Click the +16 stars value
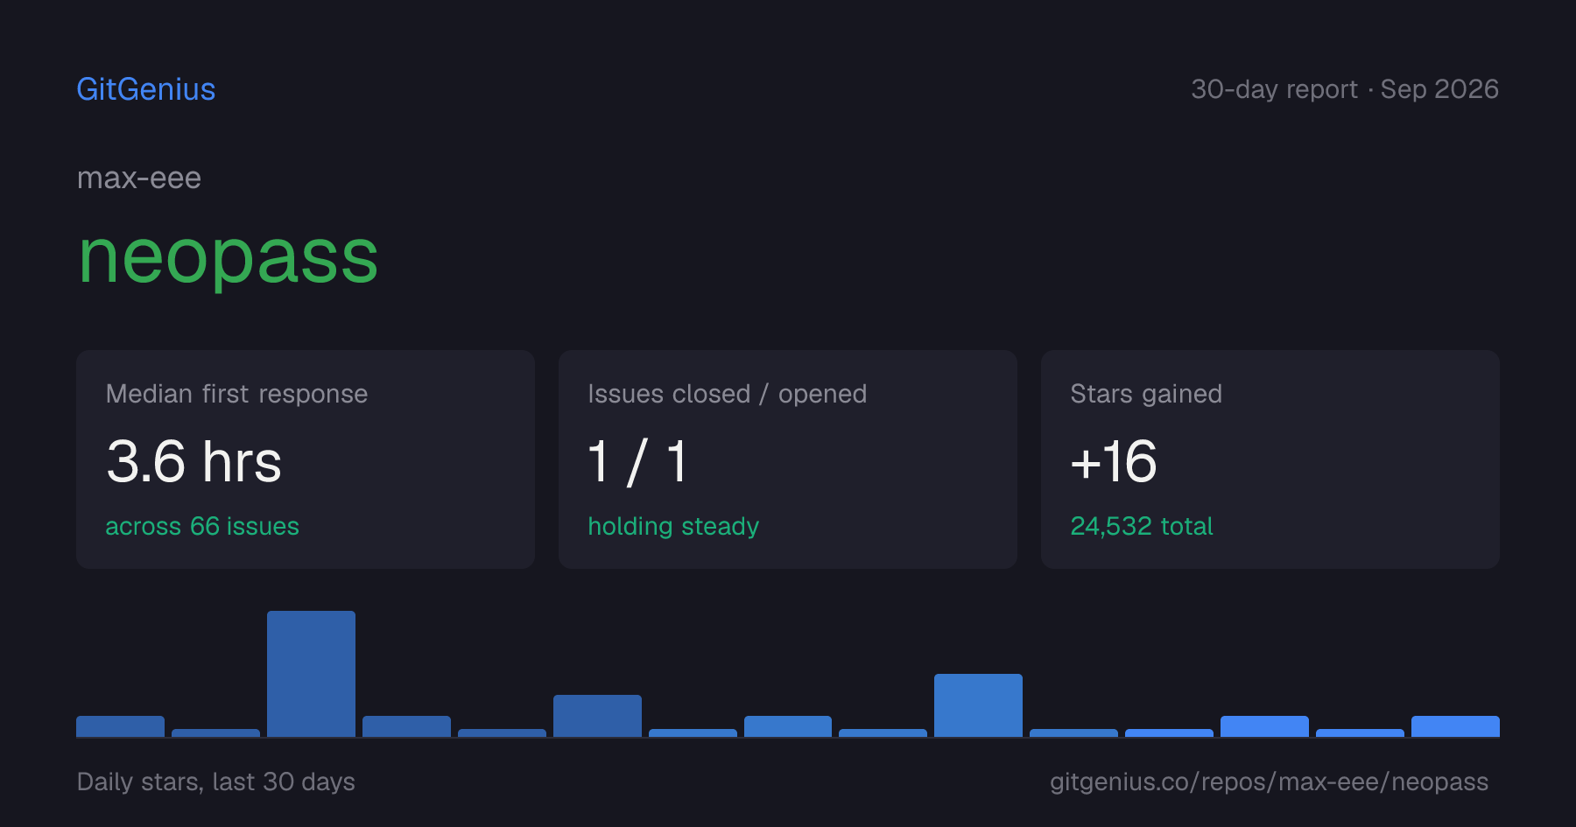1576x827 pixels. (x=1114, y=461)
